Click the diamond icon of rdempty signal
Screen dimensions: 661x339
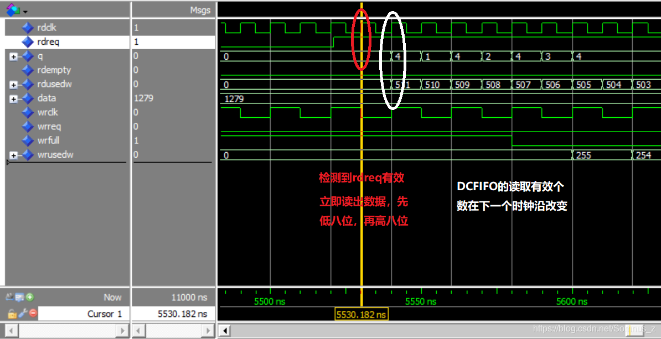click(x=27, y=70)
